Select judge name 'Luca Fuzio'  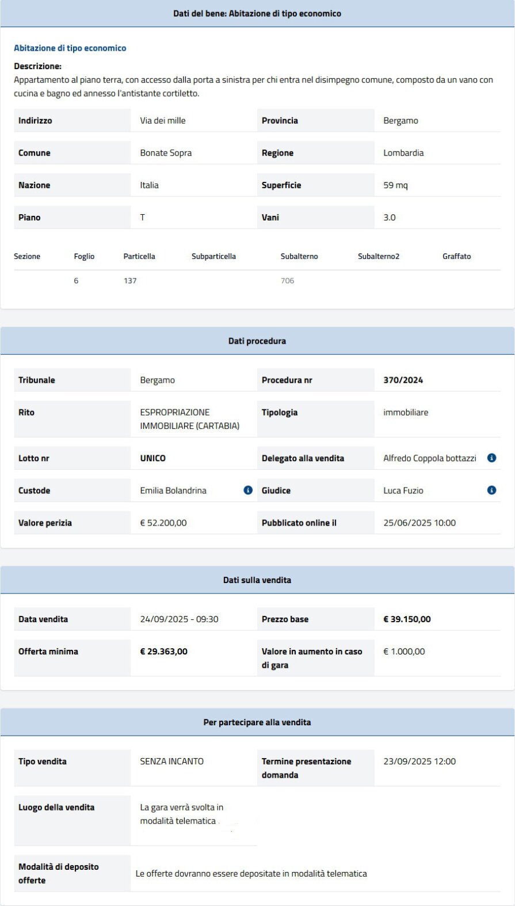click(403, 491)
